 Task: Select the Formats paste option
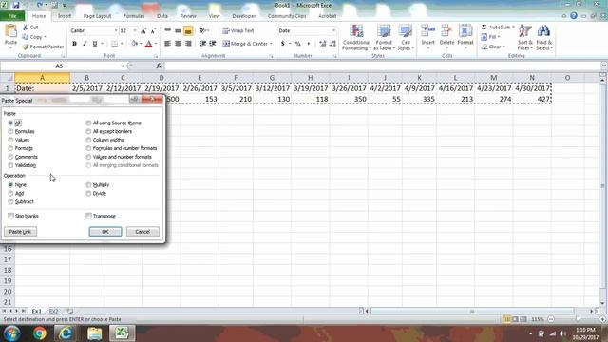pyautogui.click(x=10, y=148)
